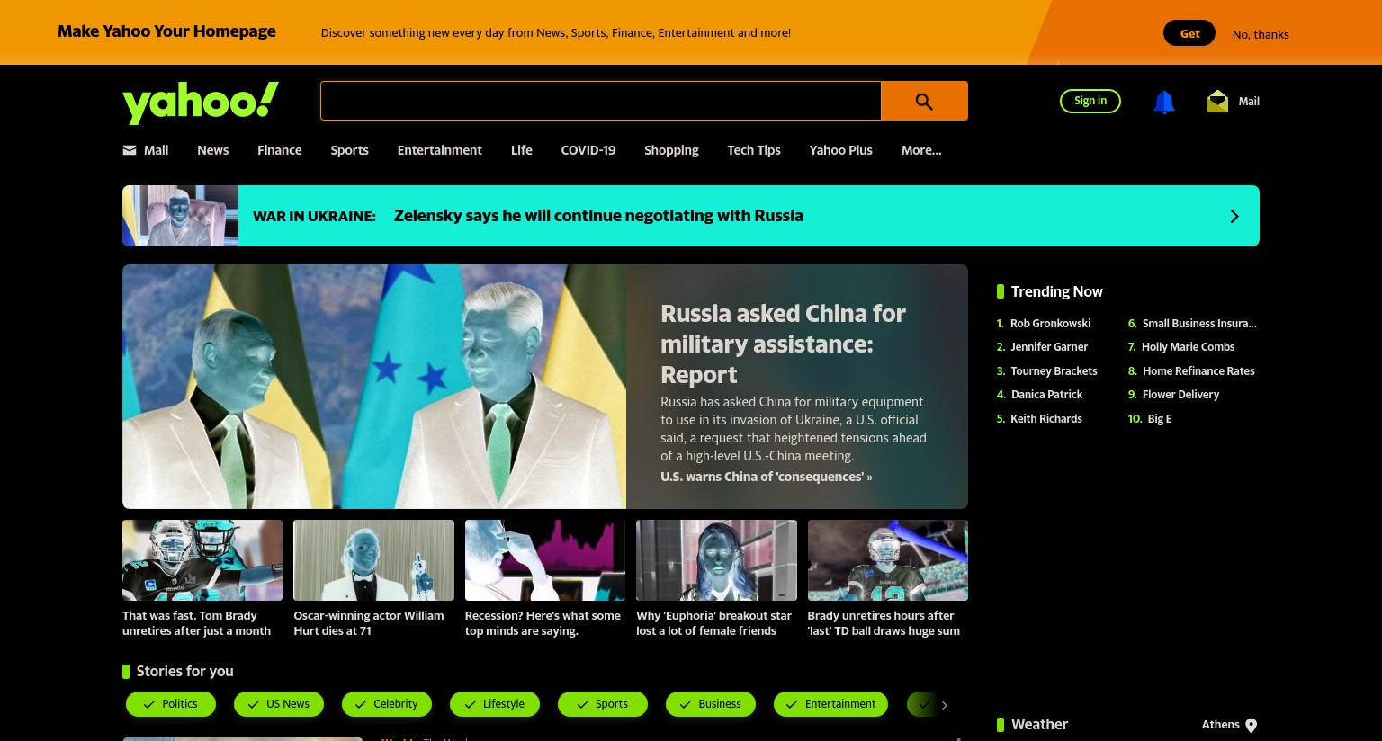This screenshot has height=741, width=1382.
Task: Open the Finance nav item
Action: [x=280, y=150]
